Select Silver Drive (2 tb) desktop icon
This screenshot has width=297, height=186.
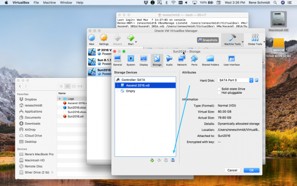pyautogui.click(x=278, y=48)
